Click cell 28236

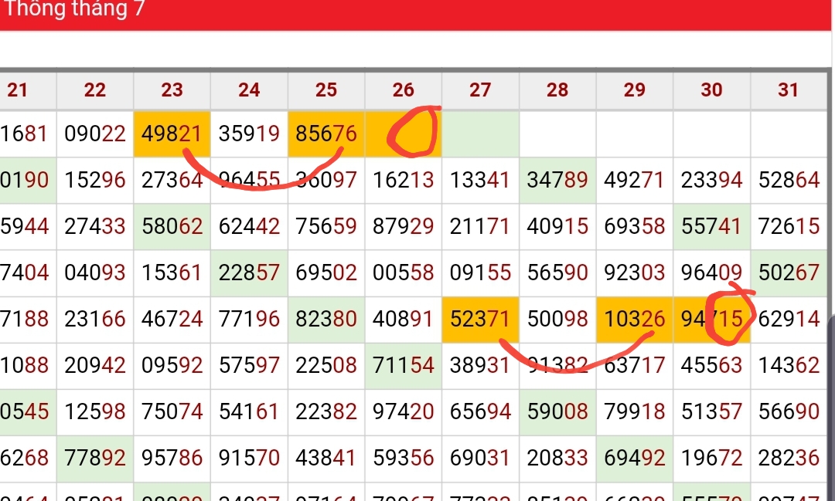coord(789,458)
